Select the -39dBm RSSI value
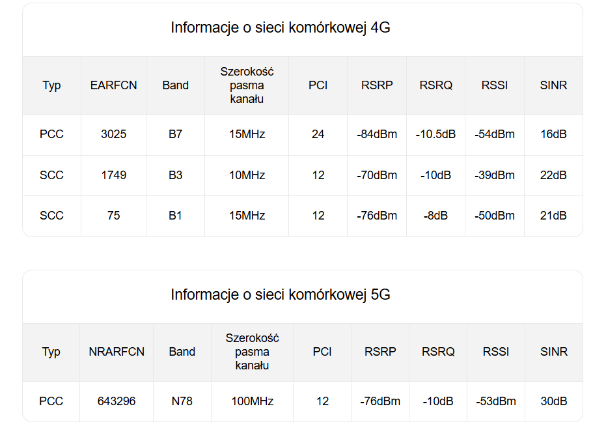Screen dimensions: 593x428 click(495, 175)
